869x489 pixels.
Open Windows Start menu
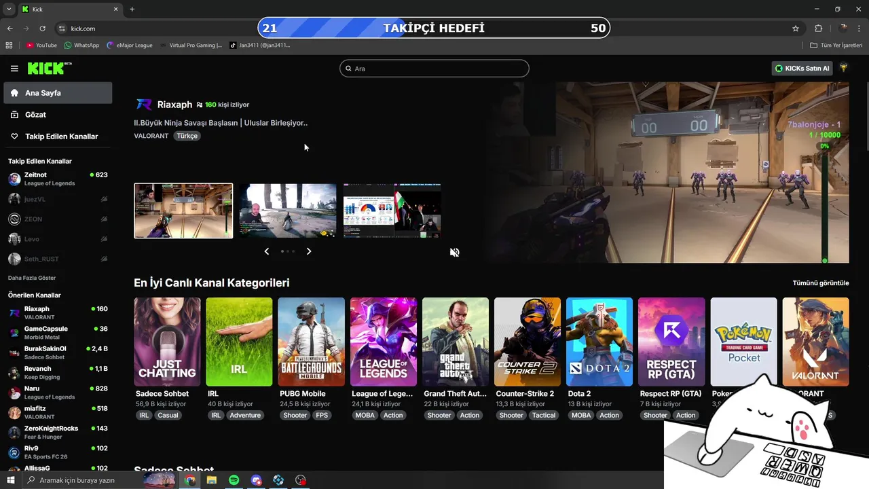pyautogui.click(x=11, y=480)
